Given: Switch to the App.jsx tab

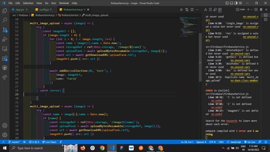Looking at the screenshot, I should (20, 10).
